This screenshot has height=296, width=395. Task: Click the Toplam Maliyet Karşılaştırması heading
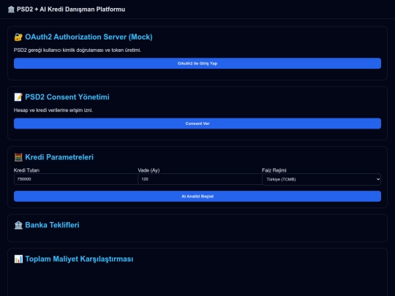[x=79, y=259]
